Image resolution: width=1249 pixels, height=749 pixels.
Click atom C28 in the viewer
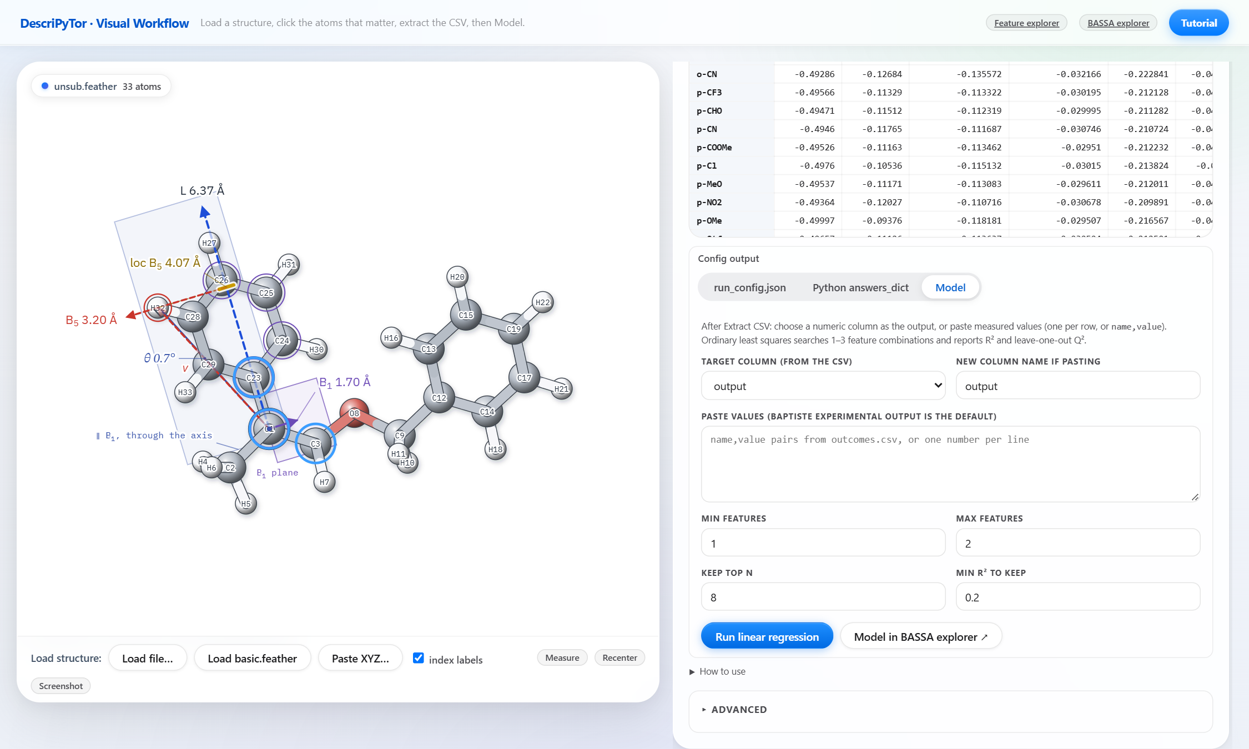[x=193, y=316]
